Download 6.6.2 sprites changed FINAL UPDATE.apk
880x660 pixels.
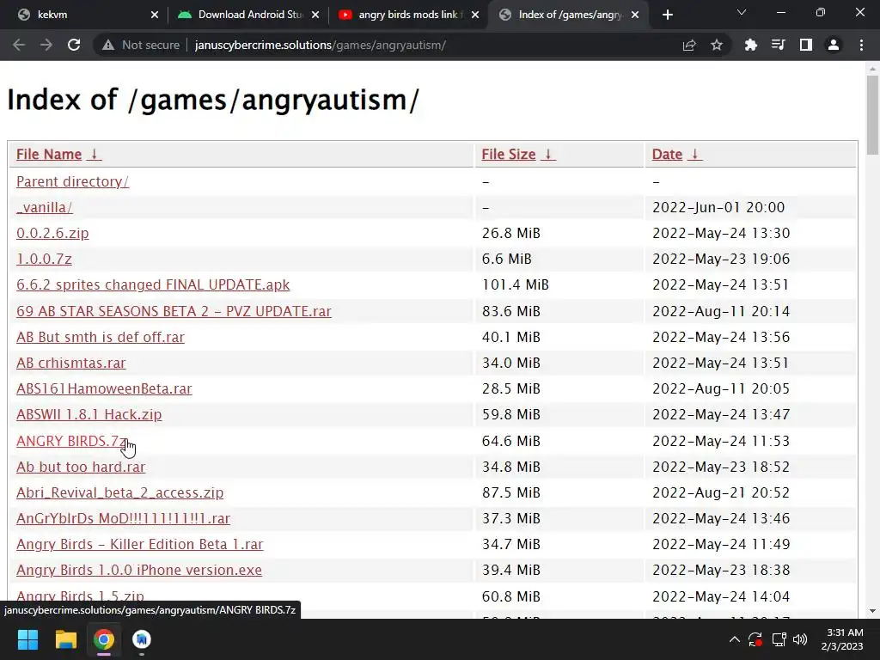pyautogui.click(x=153, y=285)
